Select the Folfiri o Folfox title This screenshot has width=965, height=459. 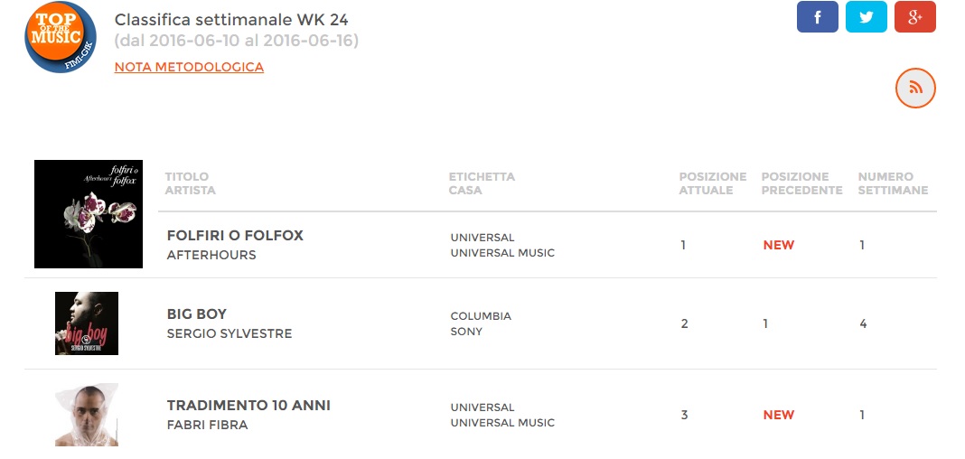[235, 236]
